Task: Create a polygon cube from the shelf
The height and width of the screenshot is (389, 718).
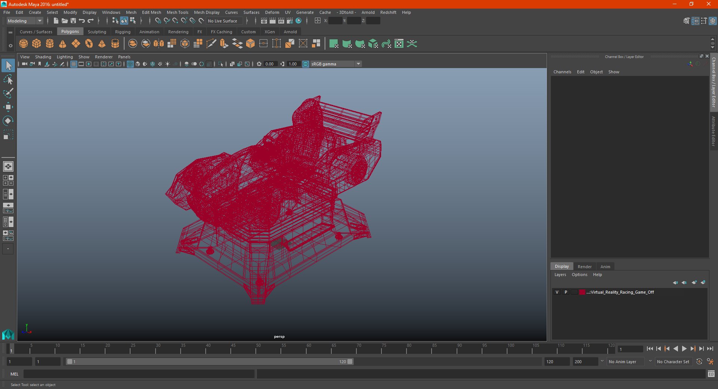Action: (x=37, y=44)
